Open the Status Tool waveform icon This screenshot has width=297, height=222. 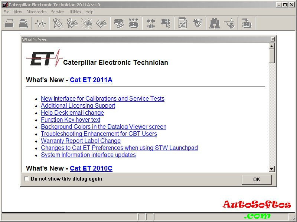(40, 23)
